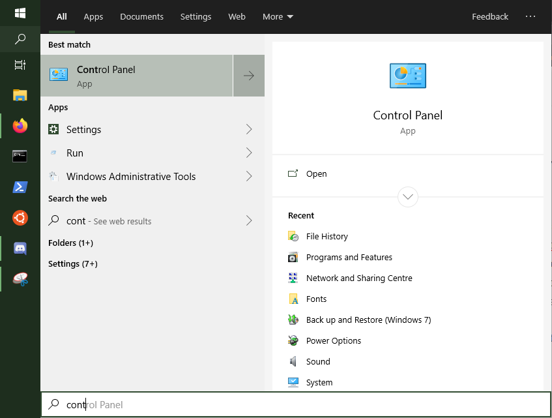This screenshot has width=552, height=418.
Task: Click the Control Panel title in preview pane
Action: 408,115
